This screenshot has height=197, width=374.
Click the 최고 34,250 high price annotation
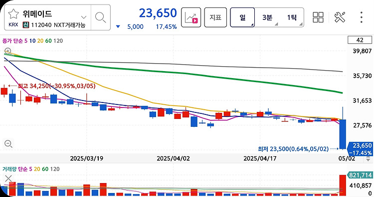[x=56, y=86]
